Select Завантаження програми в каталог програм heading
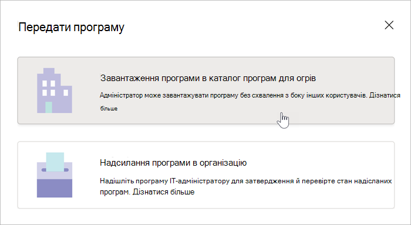Viewport: 411px width, 225px height. pos(208,78)
